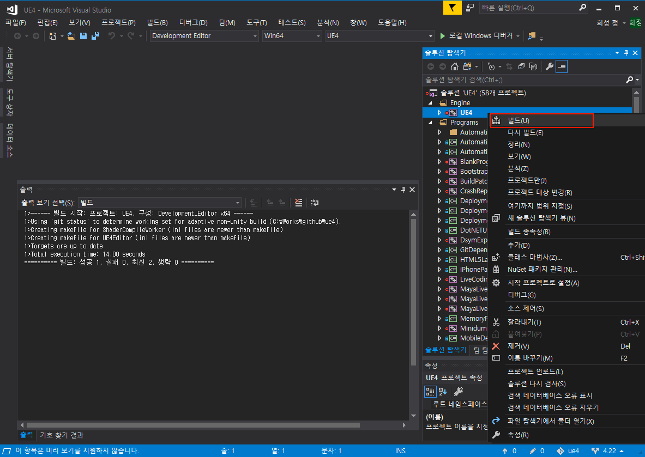The image size is (645, 457).
Task: Toggle auto-hide pin of Solution Explorer
Action: pos(626,53)
